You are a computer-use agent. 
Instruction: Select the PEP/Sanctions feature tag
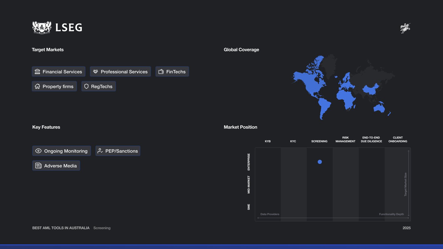coord(118,151)
